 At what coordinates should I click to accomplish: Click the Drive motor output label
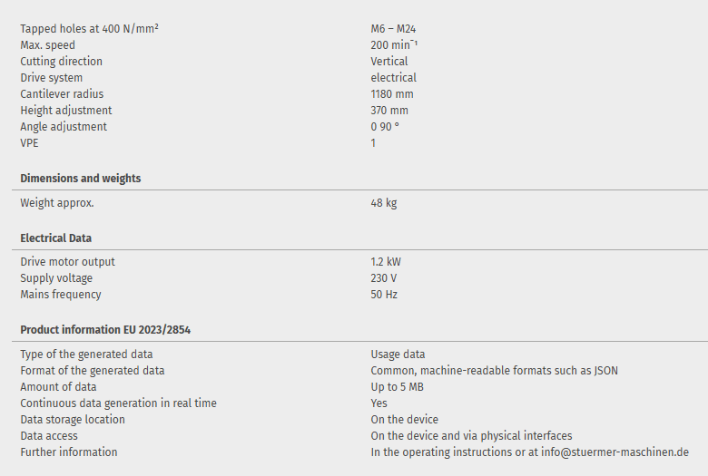pos(67,262)
